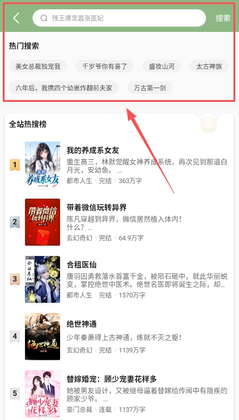Open the 合租医仙 book cover
The height and width of the screenshot is (420, 239).
coord(43,279)
